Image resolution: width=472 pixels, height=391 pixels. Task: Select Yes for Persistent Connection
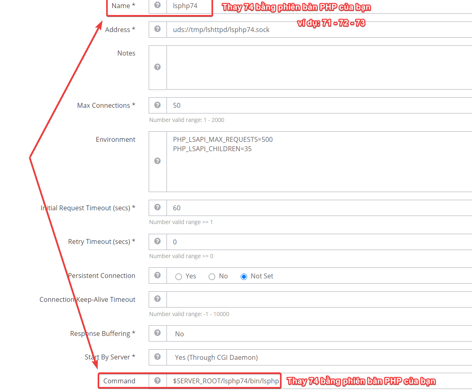[x=179, y=276]
